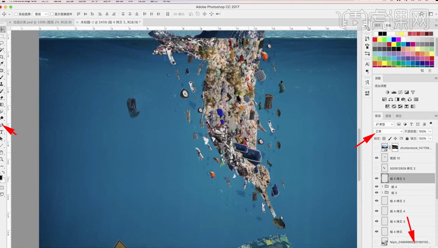438x248 pixels.
Task: Open the Move tool preset picker arrow
Action: tap(9, 14)
